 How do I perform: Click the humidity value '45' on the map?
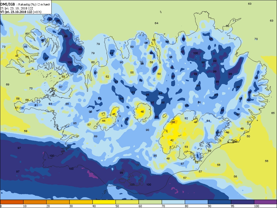pos(114,114)
